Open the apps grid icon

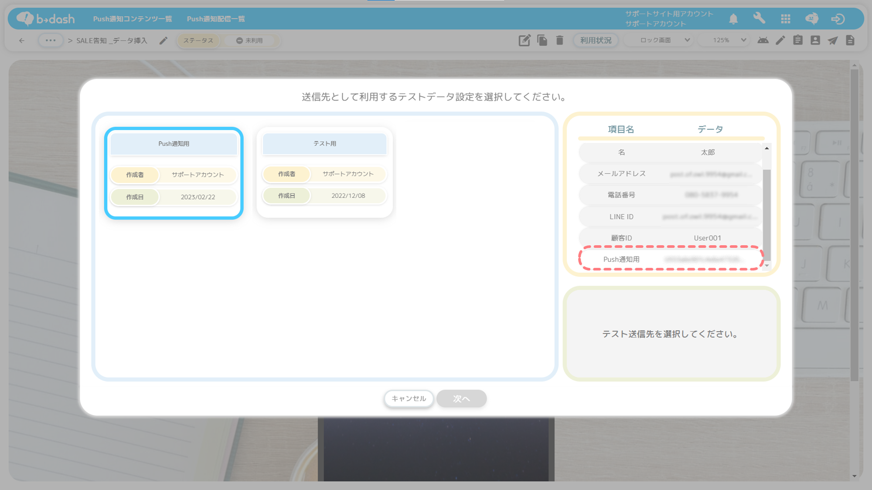tap(786, 19)
